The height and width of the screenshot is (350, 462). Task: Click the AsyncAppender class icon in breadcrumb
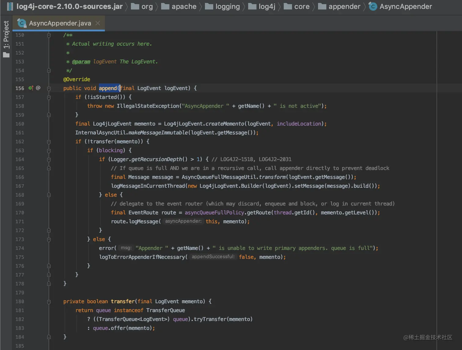(373, 6)
